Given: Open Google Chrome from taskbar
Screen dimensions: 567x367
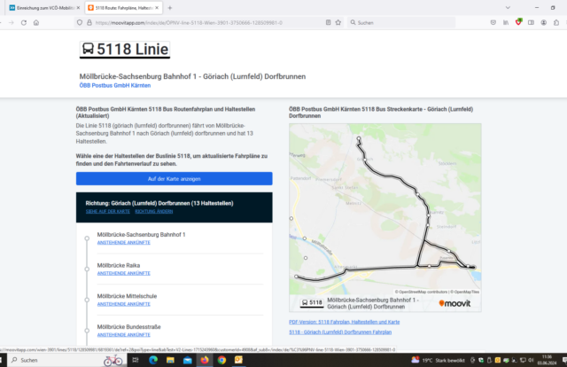Looking at the screenshot, I should pos(221,360).
